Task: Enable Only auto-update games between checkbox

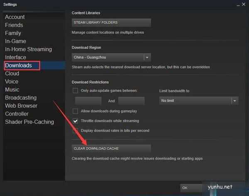Action: (75, 91)
